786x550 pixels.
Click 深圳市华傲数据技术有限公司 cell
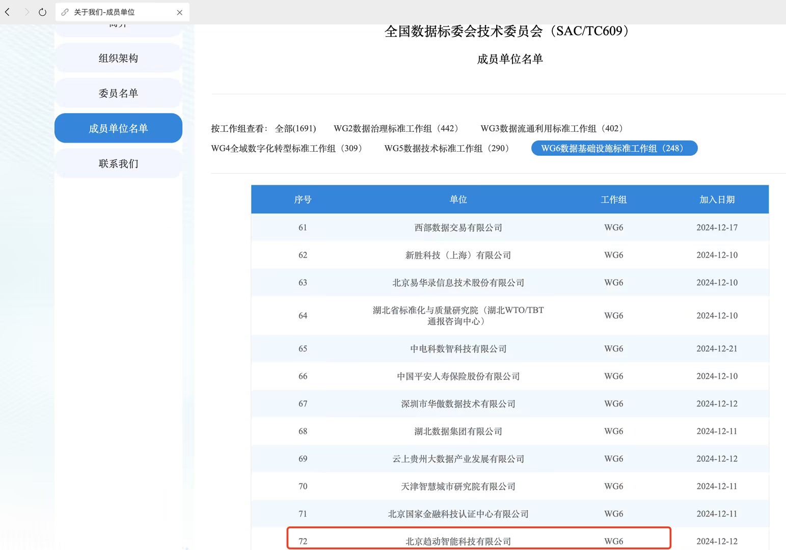point(458,404)
